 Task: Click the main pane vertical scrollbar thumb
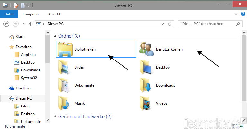(244, 69)
